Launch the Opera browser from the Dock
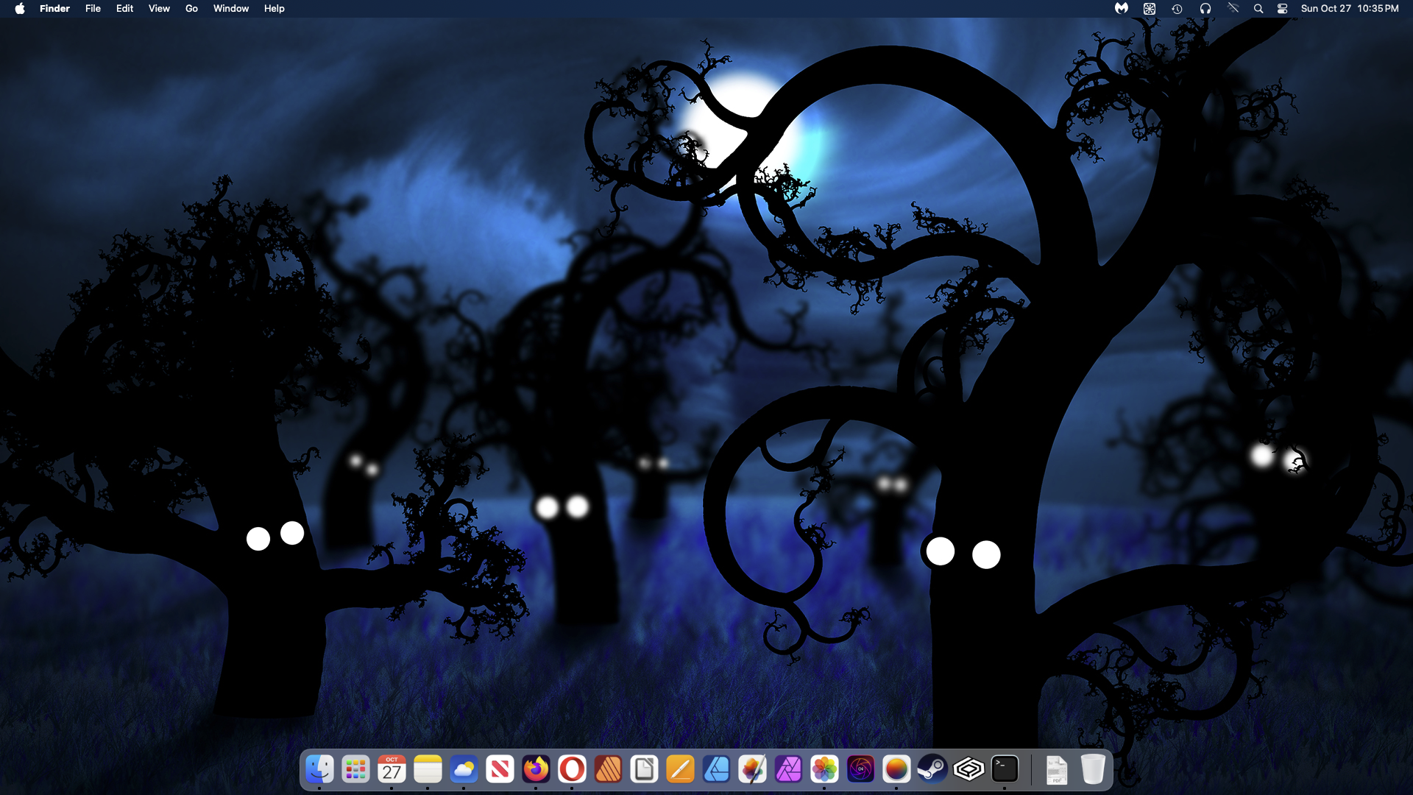1413x795 pixels. coord(572,769)
